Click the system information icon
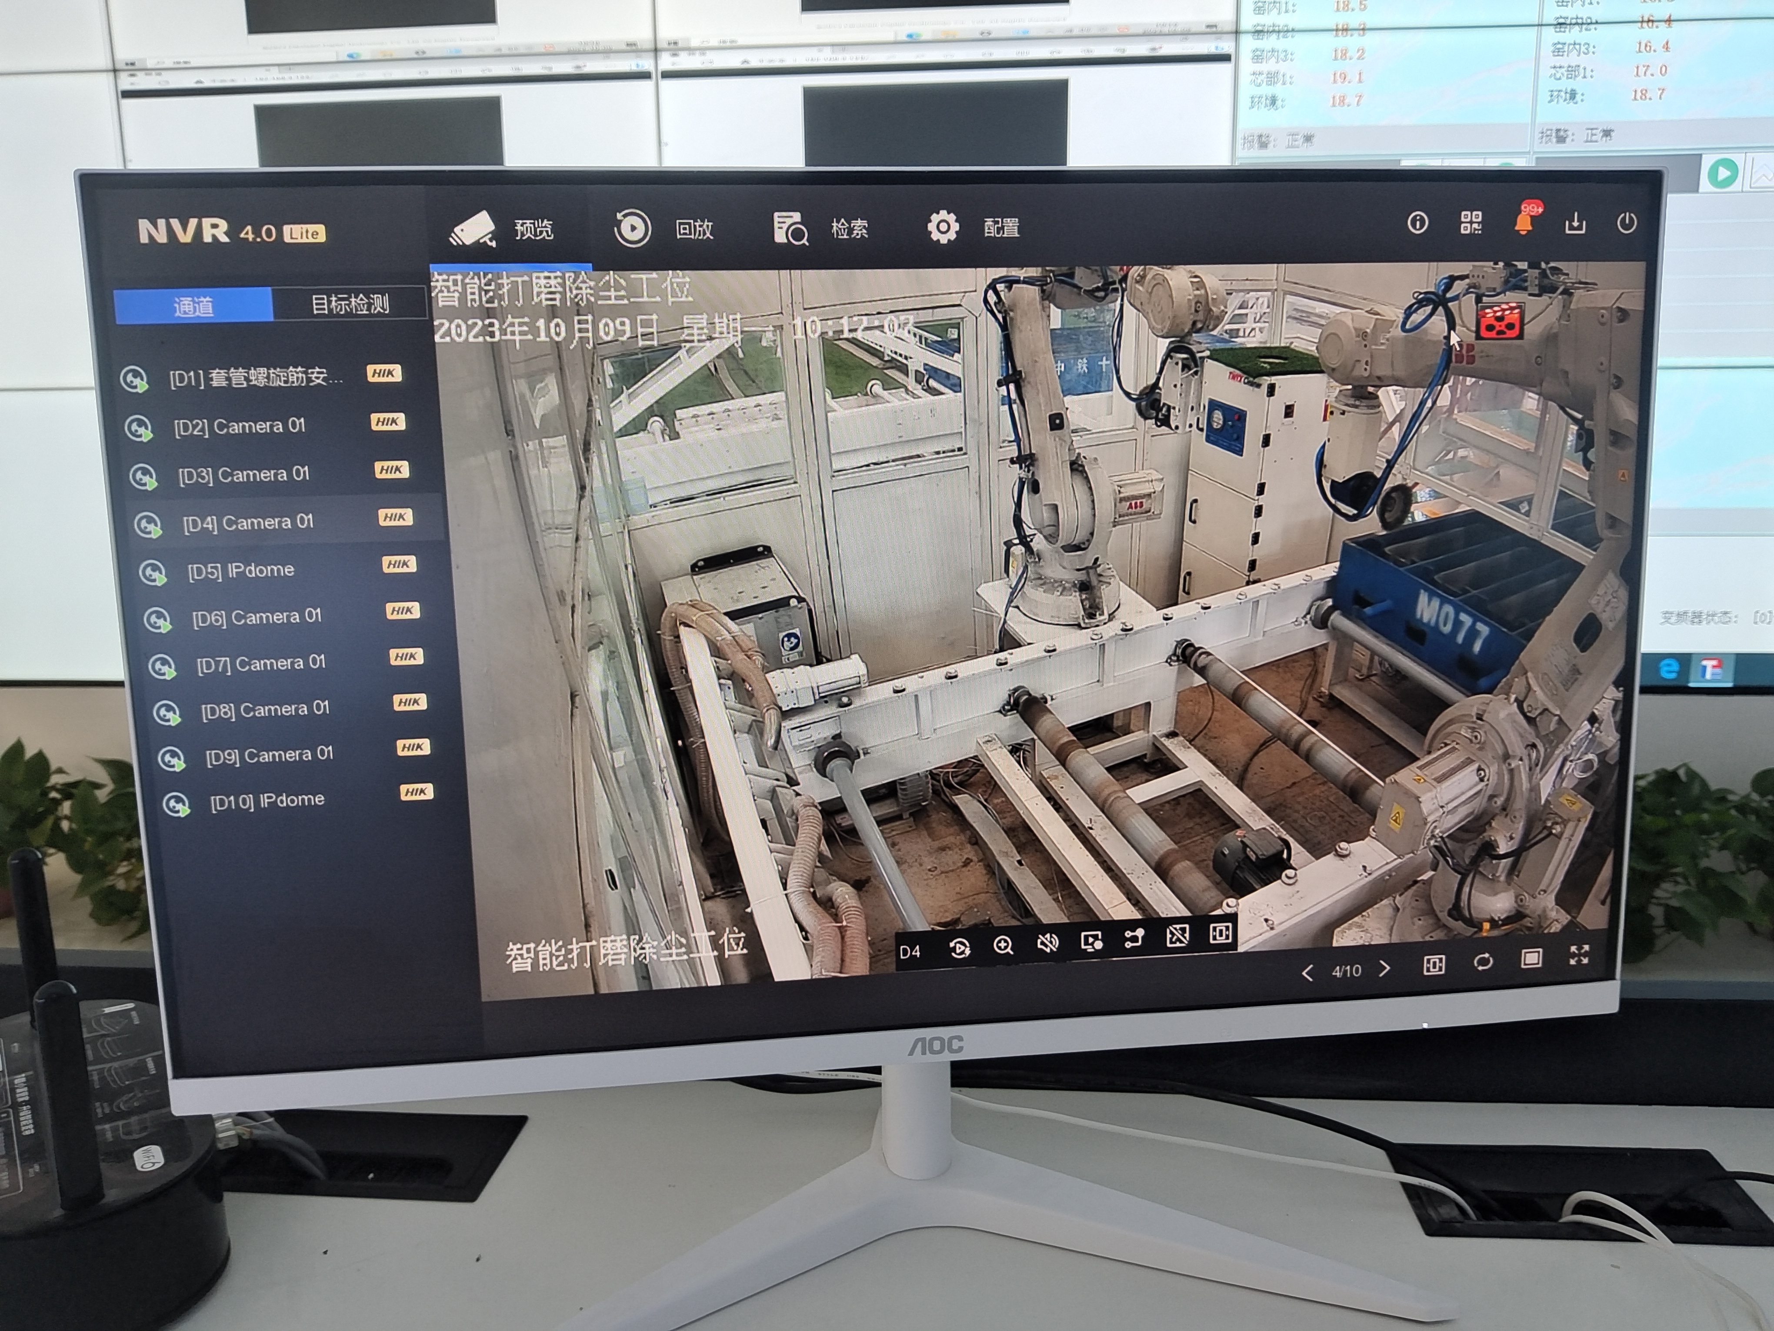Screen dimensions: 1774x1331 pyautogui.click(x=1417, y=223)
